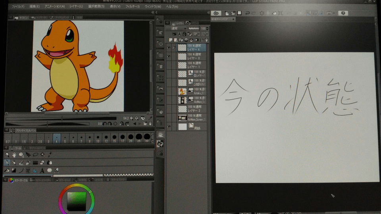Select the Eraser tool

coord(42,162)
